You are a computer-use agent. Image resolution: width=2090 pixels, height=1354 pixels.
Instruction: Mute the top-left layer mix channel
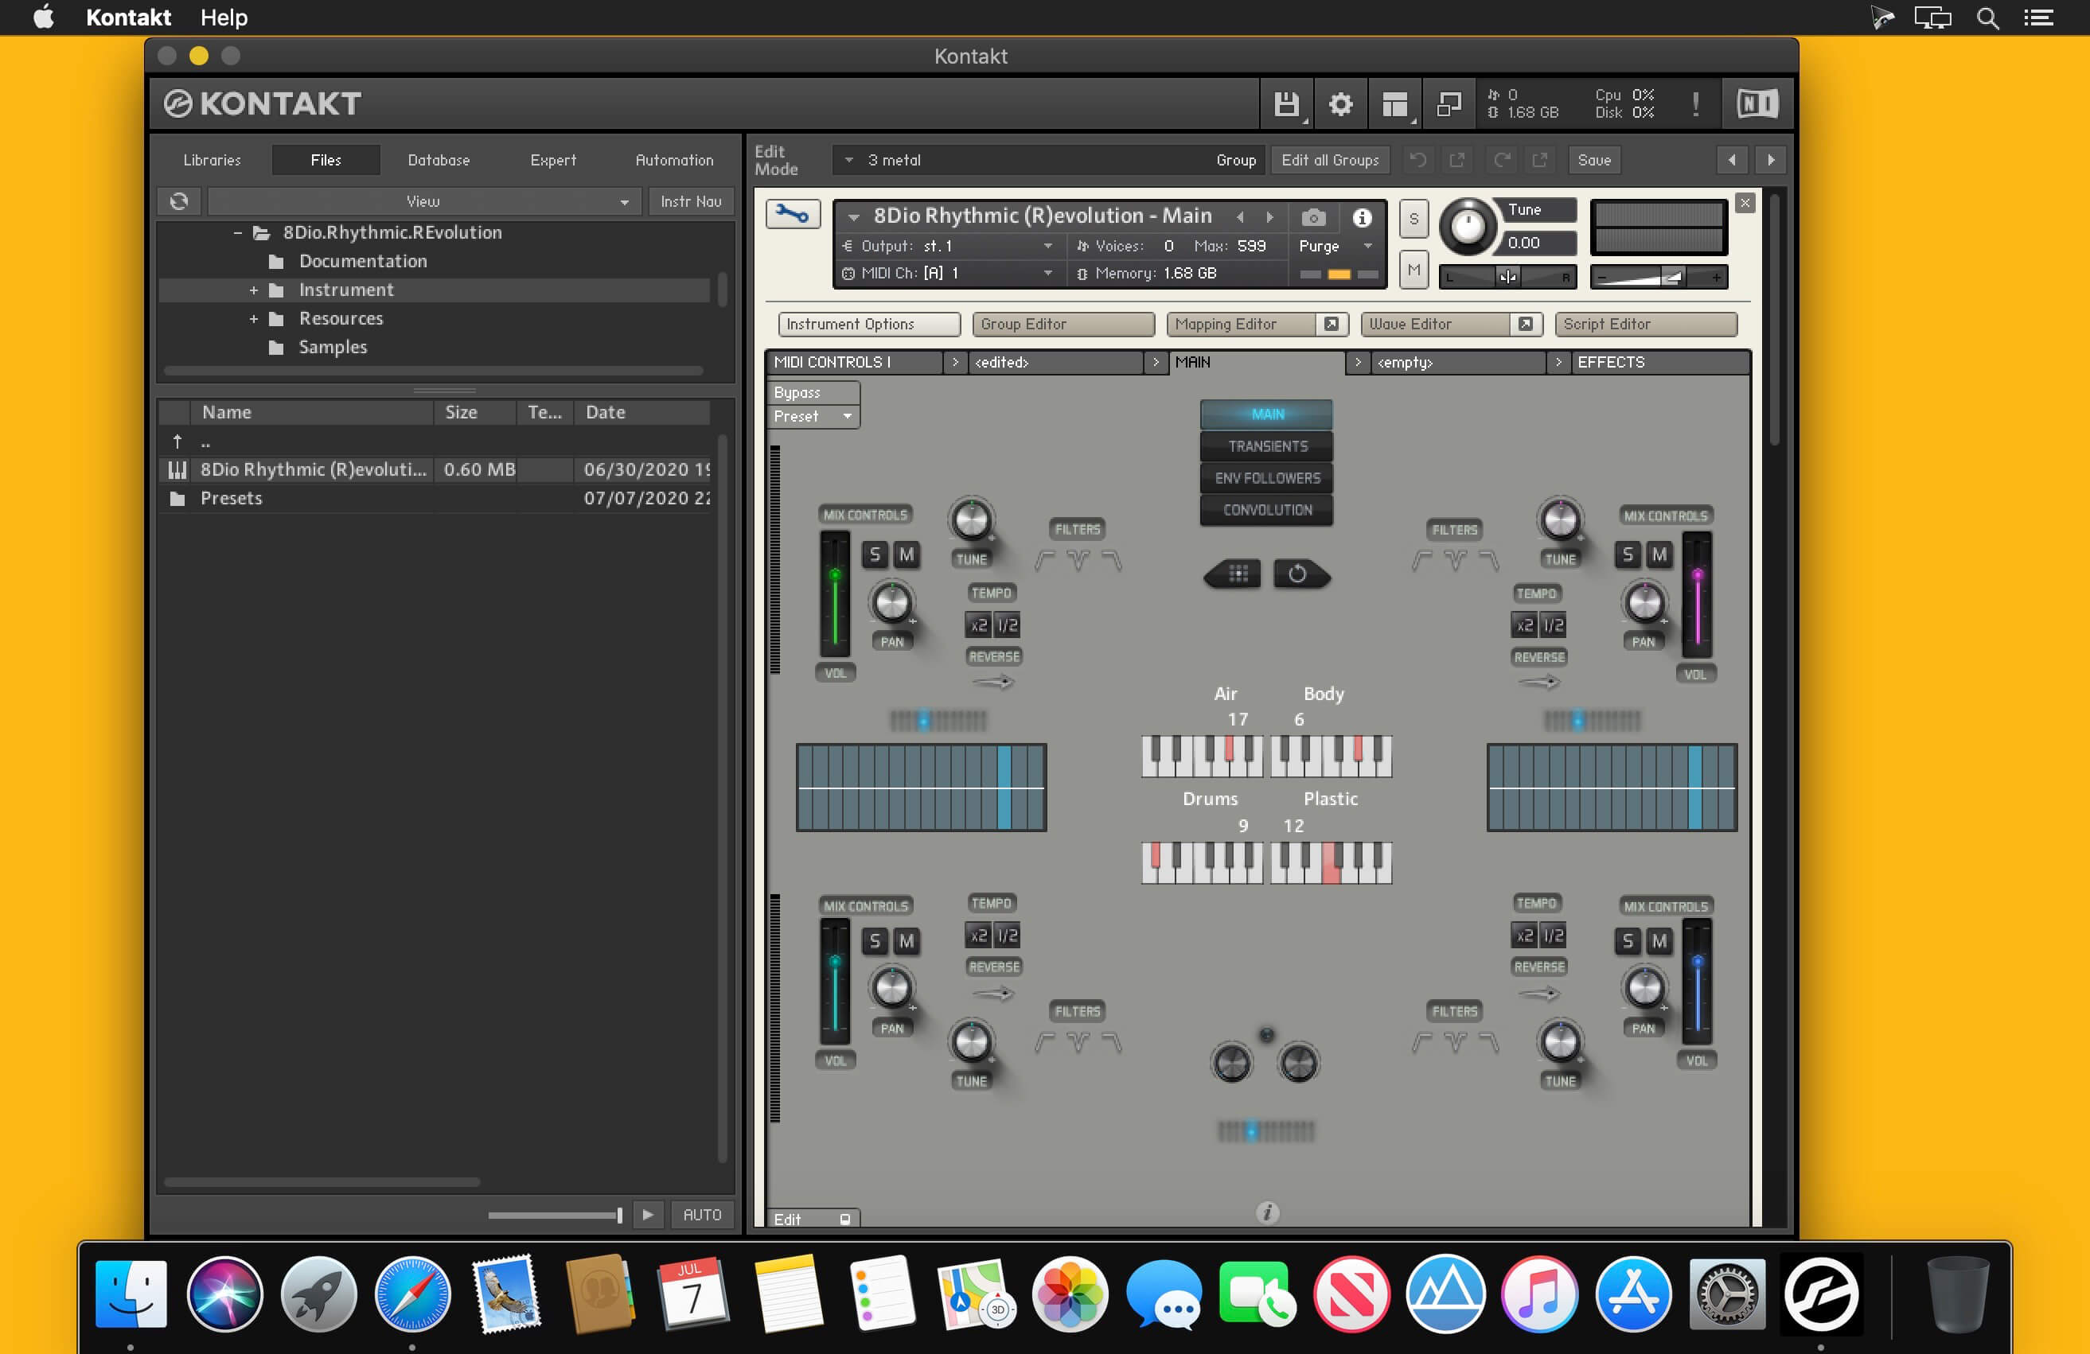pyautogui.click(x=907, y=554)
